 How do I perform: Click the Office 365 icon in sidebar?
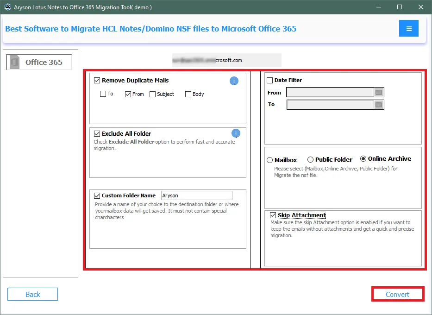[x=14, y=62]
